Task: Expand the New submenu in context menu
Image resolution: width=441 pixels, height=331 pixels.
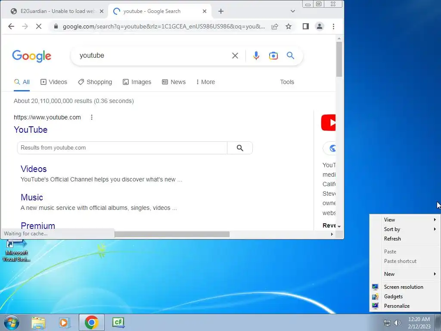Action: (405, 274)
